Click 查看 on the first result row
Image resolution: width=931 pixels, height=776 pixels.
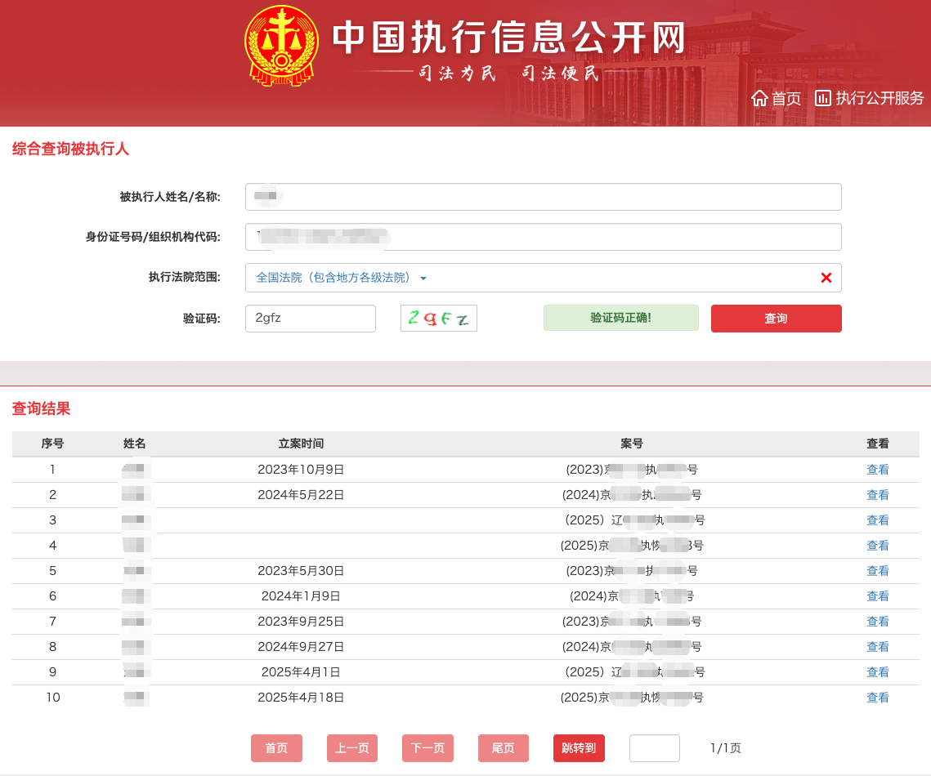click(x=877, y=469)
